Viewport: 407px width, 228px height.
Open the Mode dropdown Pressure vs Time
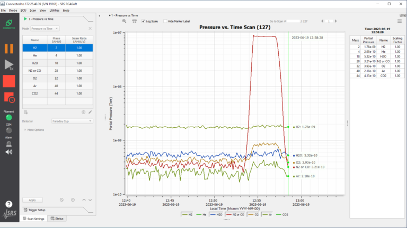(45, 28)
